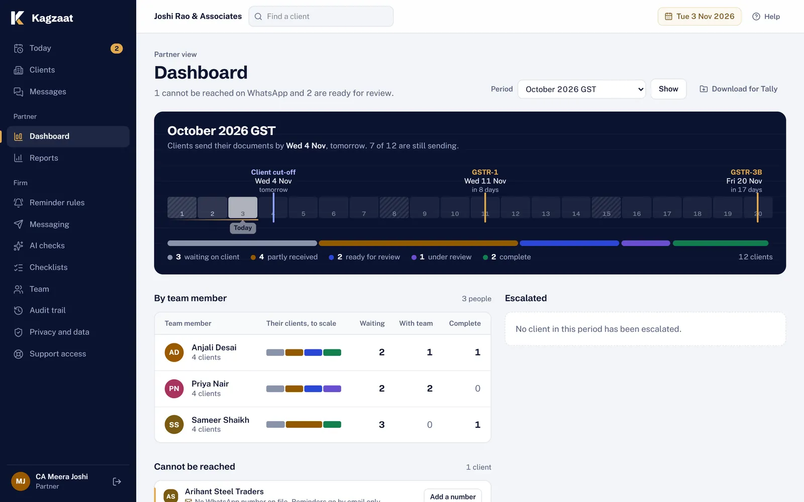Click the purple under review bar segment

click(x=646, y=243)
